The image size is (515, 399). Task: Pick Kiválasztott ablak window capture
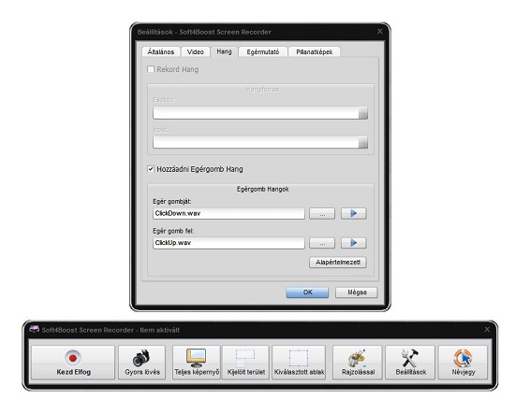click(x=299, y=363)
